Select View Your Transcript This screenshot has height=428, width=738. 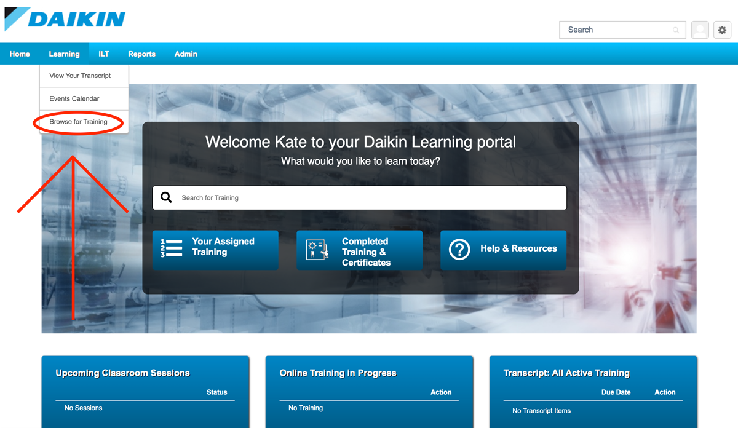coord(84,76)
